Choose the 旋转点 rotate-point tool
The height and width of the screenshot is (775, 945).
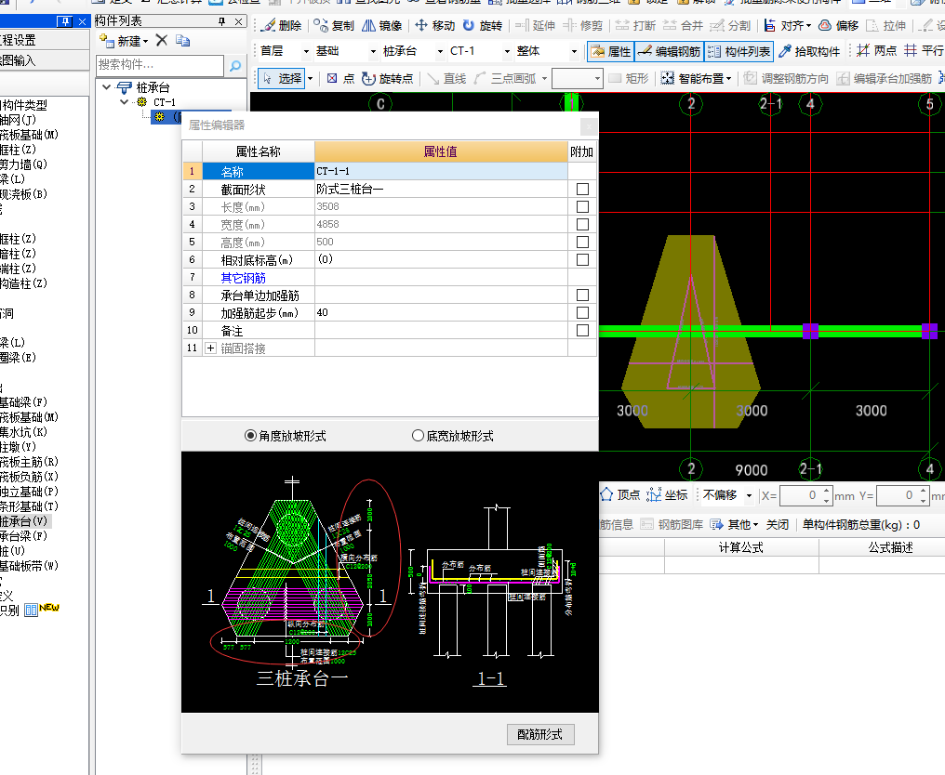388,78
